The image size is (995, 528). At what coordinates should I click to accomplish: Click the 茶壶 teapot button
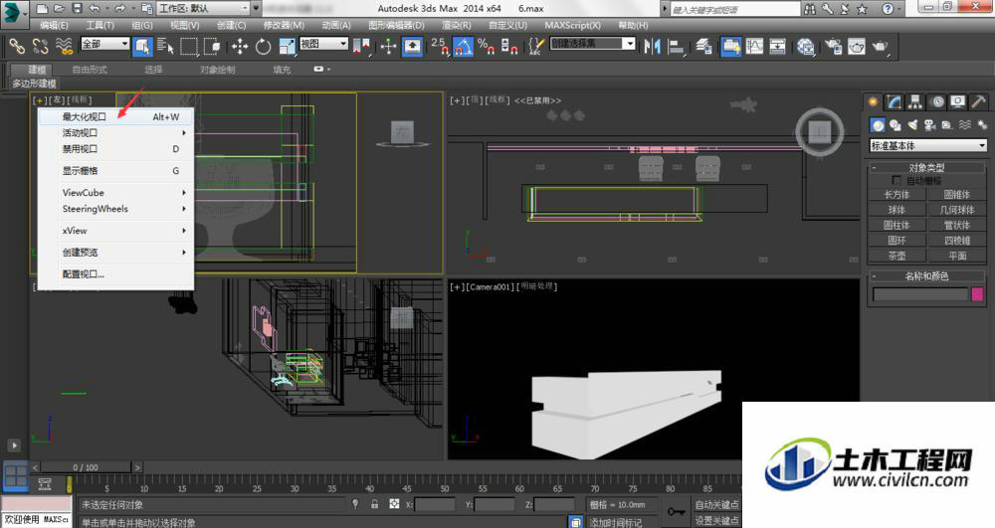pyautogui.click(x=896, y=256)
